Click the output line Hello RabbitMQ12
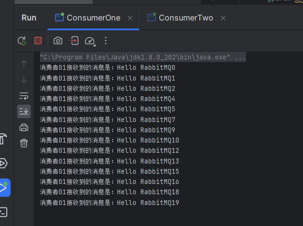 (110, 150)
